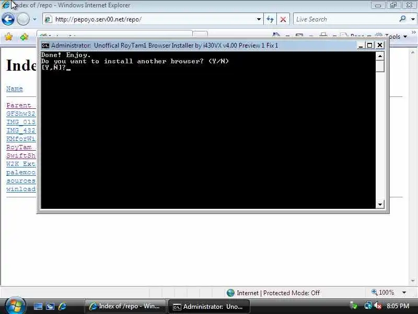Maximize the command prompt window
Image resolution: width=418 pixels, height=314 pixels.
click(x=370, y=46)
